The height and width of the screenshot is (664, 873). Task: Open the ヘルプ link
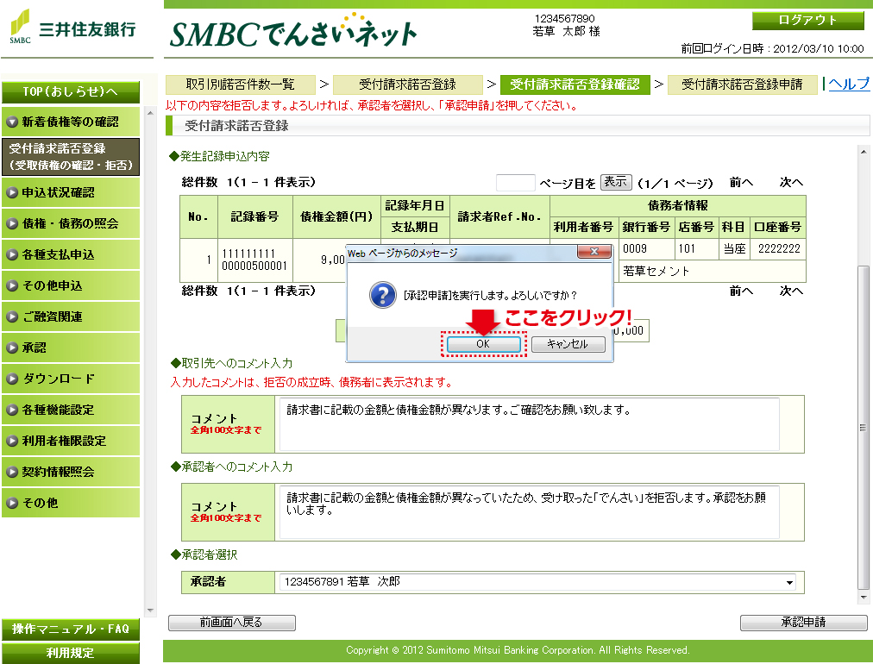tap(849, 84)
